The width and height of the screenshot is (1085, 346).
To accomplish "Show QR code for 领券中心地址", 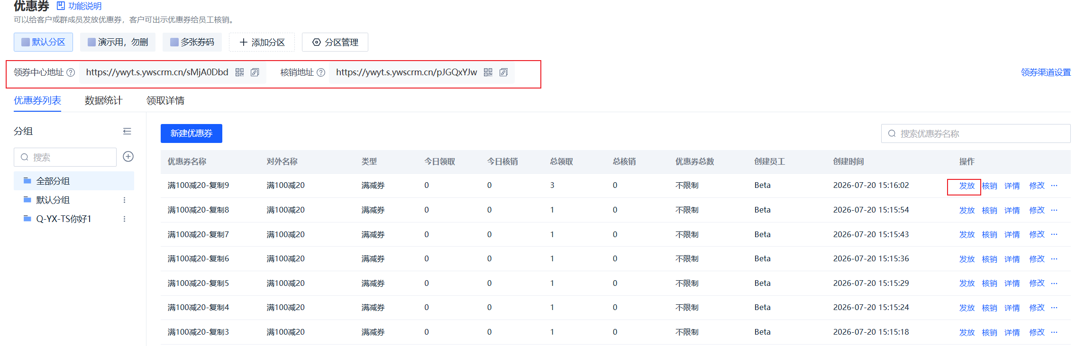I will 239,72.
